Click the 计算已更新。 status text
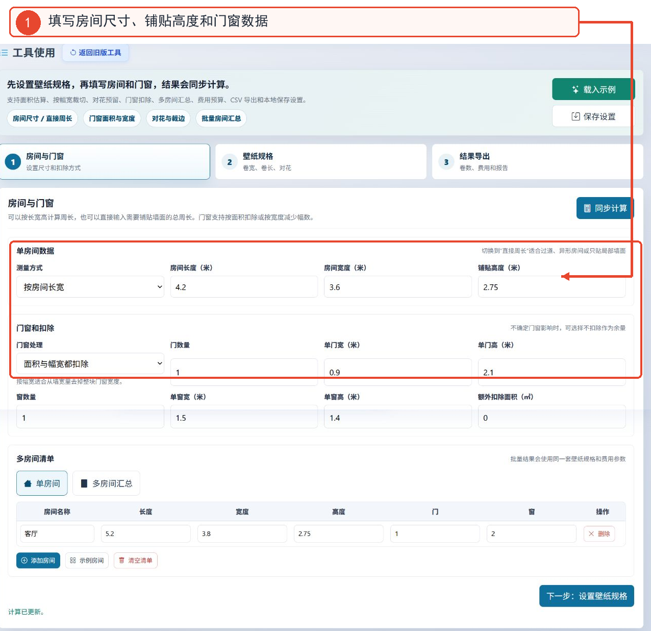 tap(27, 612)
